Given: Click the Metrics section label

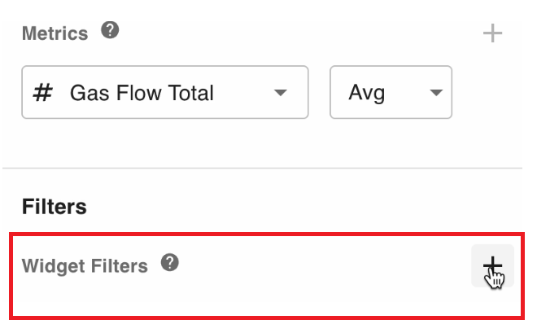Looking at the screenshot, I should point(55,33).
